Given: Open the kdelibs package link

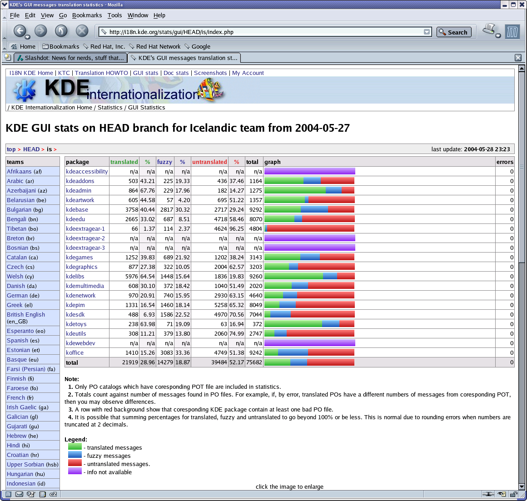Looking at the screenshot, I should (75, 276).
